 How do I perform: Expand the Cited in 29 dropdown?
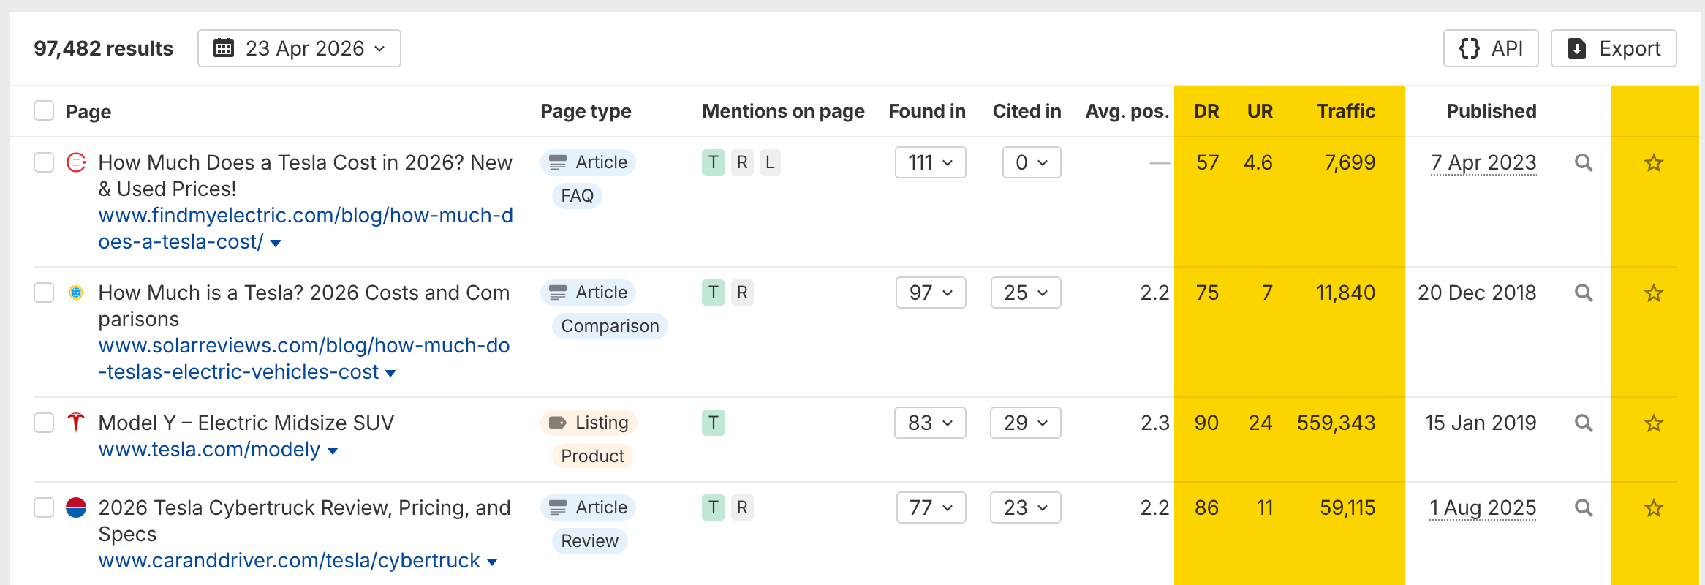coord(1025,423)
